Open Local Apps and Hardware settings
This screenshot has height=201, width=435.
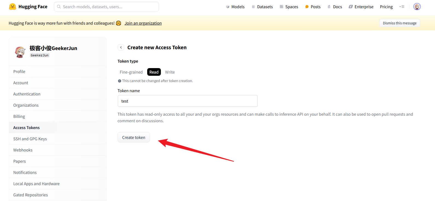pos(58,183)
